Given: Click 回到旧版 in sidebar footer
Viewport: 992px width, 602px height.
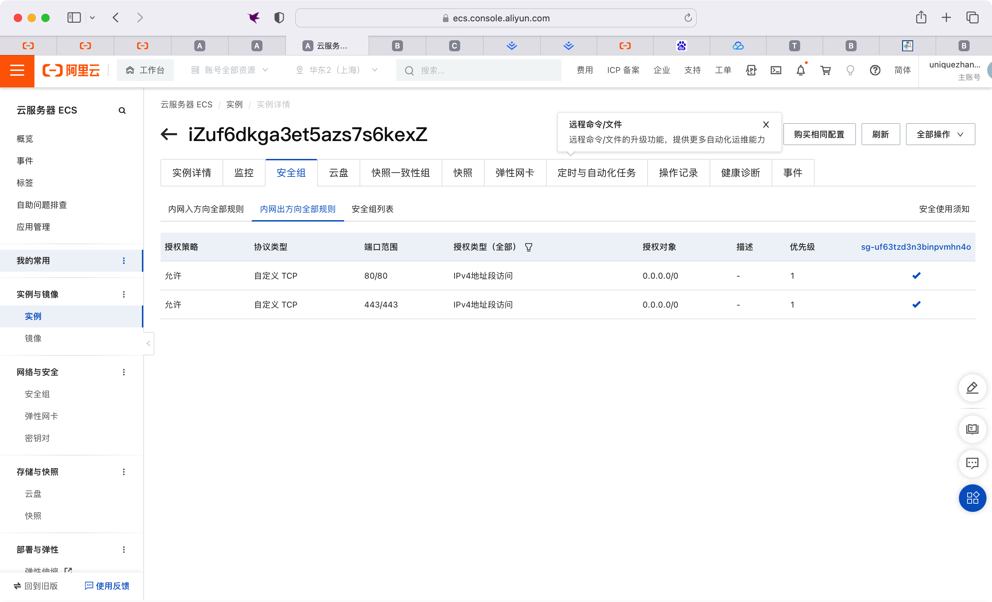Looking at the screenshot, I should tap(35, 586).
